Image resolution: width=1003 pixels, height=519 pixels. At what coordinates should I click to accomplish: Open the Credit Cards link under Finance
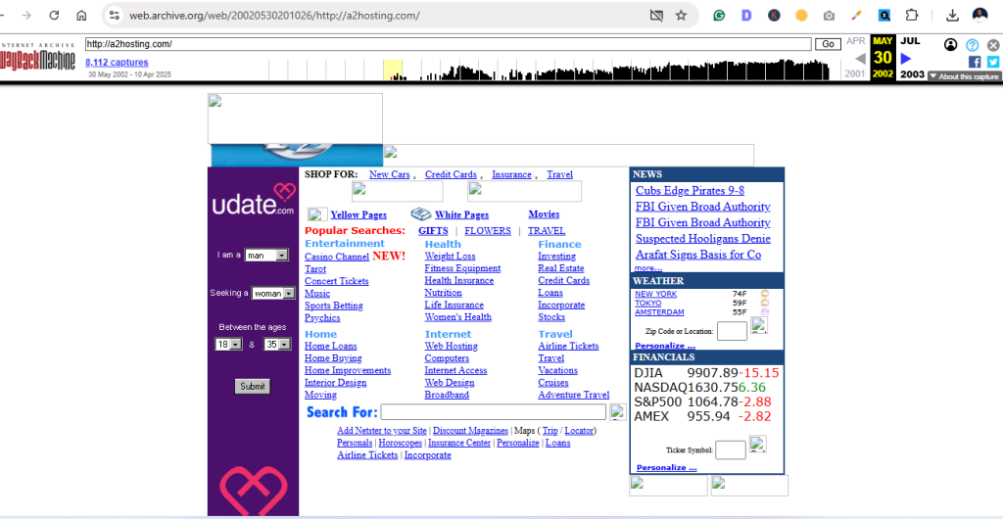pyautogui.click(x=563, y=281)
